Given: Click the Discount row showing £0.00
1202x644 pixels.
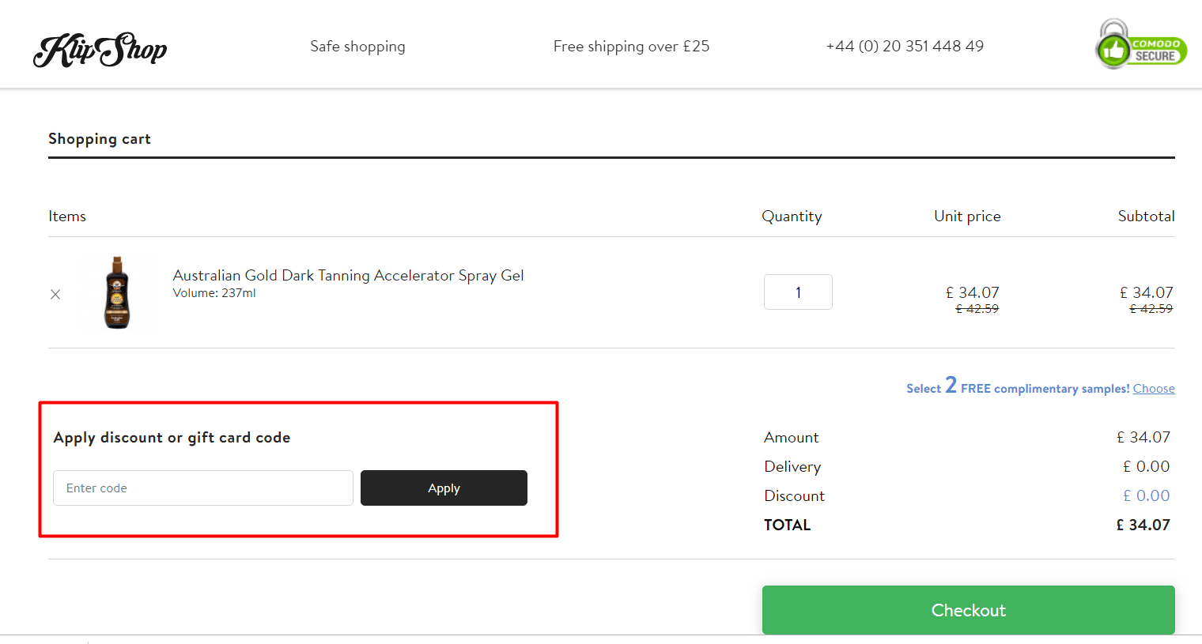Looking at the screenshot, I should click(x=1146, y=495).
